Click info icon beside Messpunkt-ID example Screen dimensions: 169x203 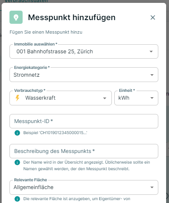coord(17,133)
